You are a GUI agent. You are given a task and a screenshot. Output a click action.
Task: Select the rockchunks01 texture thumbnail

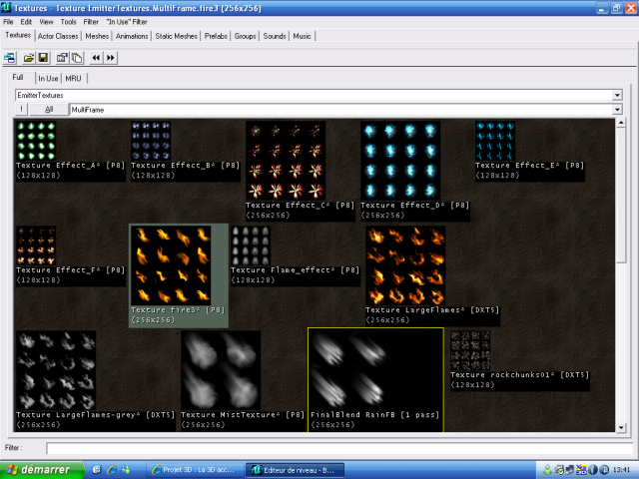470,350
